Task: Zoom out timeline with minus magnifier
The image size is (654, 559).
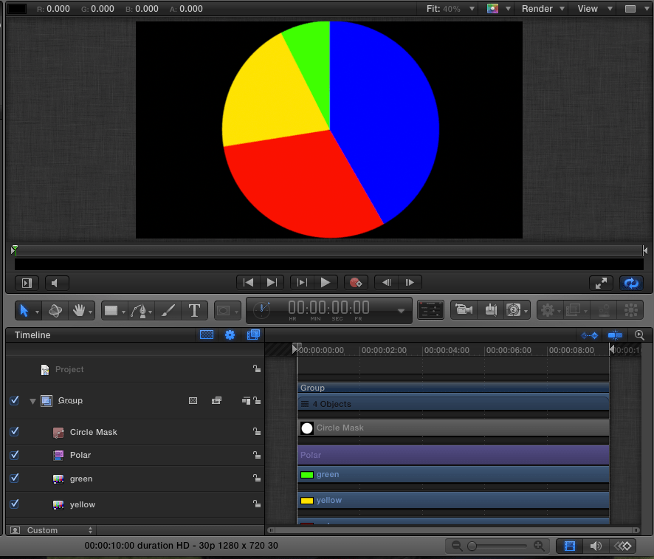Action: [457, 546]
